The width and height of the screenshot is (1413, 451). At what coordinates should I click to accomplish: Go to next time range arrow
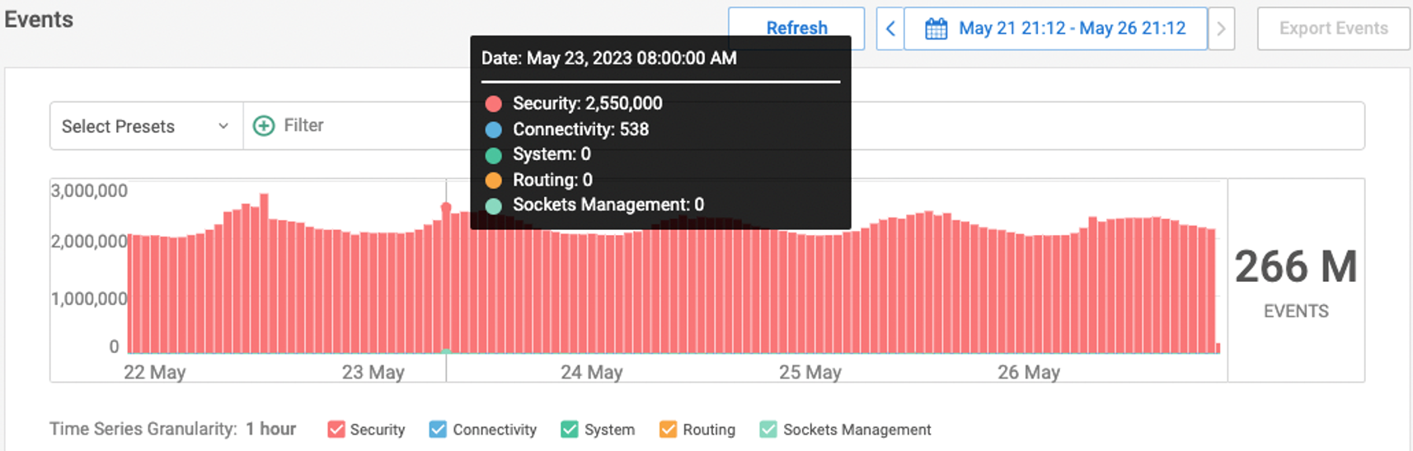(1221, 28)
